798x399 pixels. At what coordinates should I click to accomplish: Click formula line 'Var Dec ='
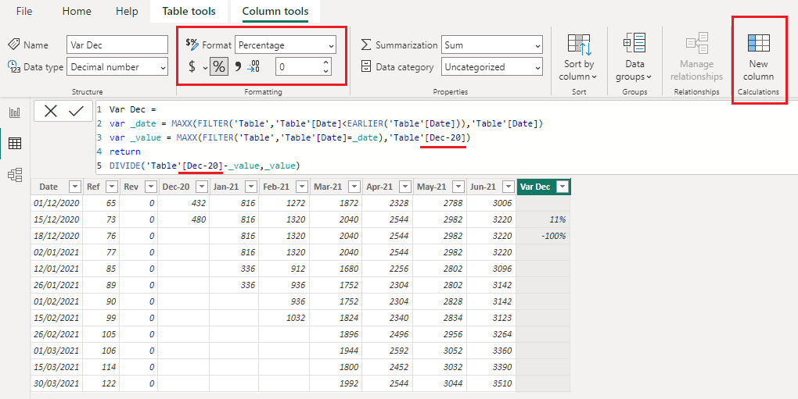[133, 109]
